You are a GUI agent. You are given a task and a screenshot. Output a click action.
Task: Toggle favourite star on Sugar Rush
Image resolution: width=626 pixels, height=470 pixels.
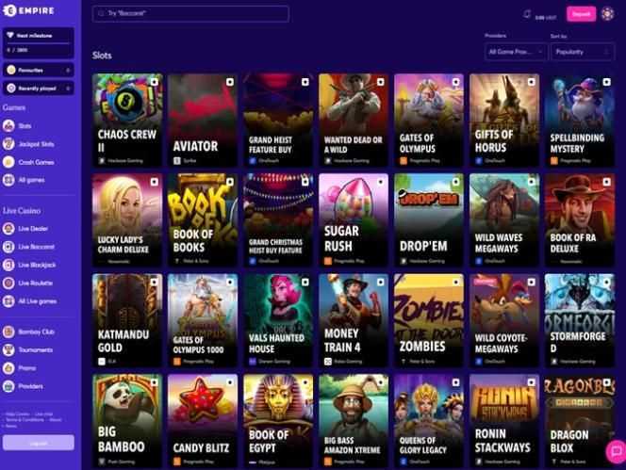tap(381, 182)
